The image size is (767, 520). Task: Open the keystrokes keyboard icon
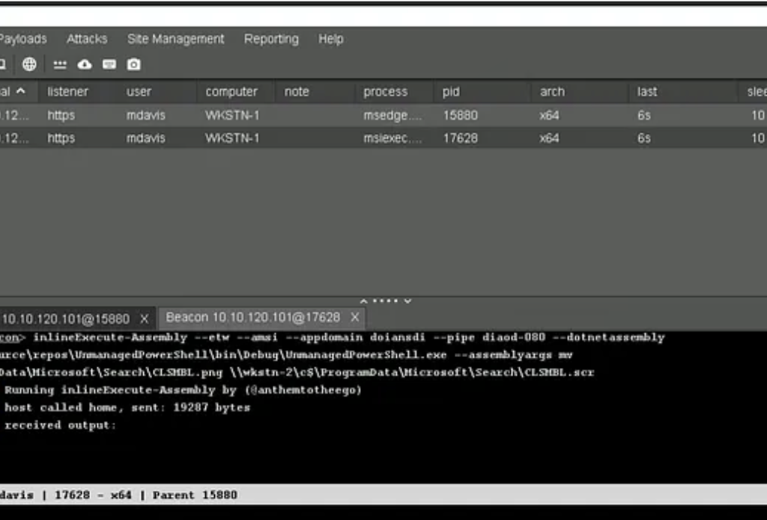(109, 64)
